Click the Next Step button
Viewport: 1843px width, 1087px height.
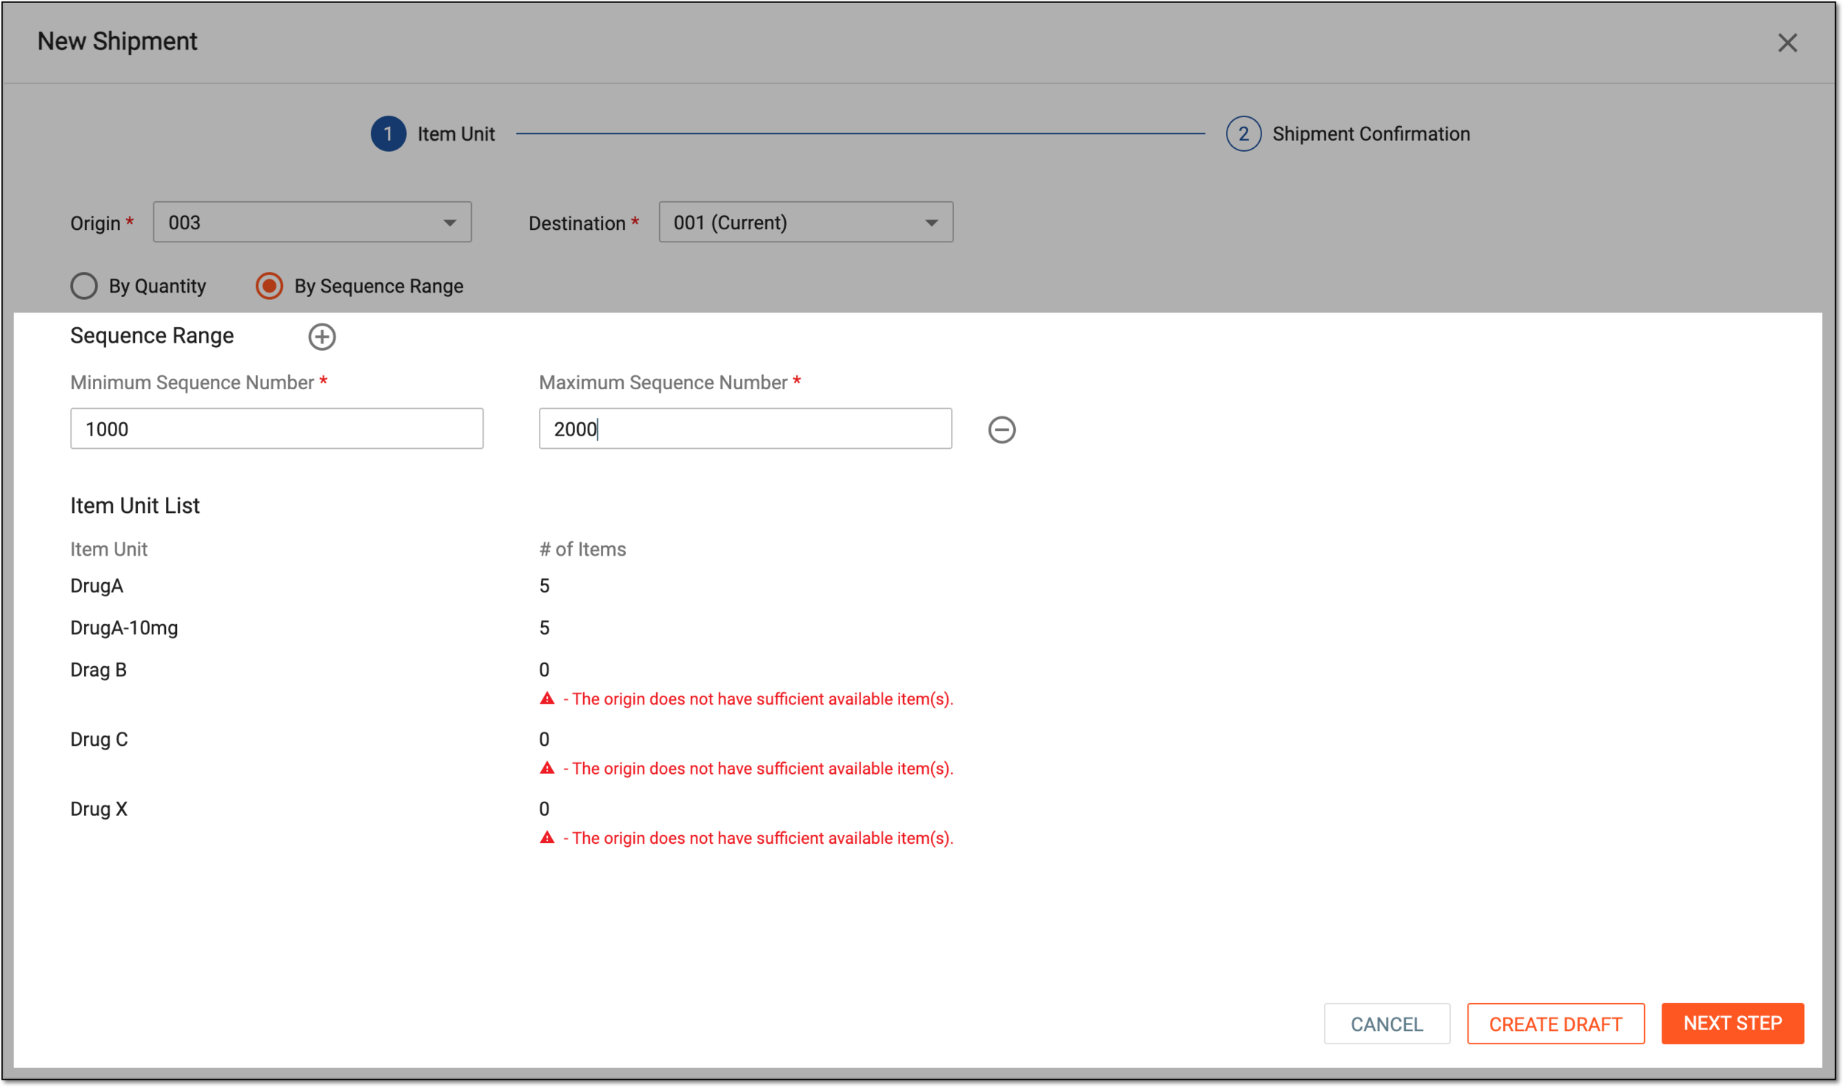tap(1732, 1023)
